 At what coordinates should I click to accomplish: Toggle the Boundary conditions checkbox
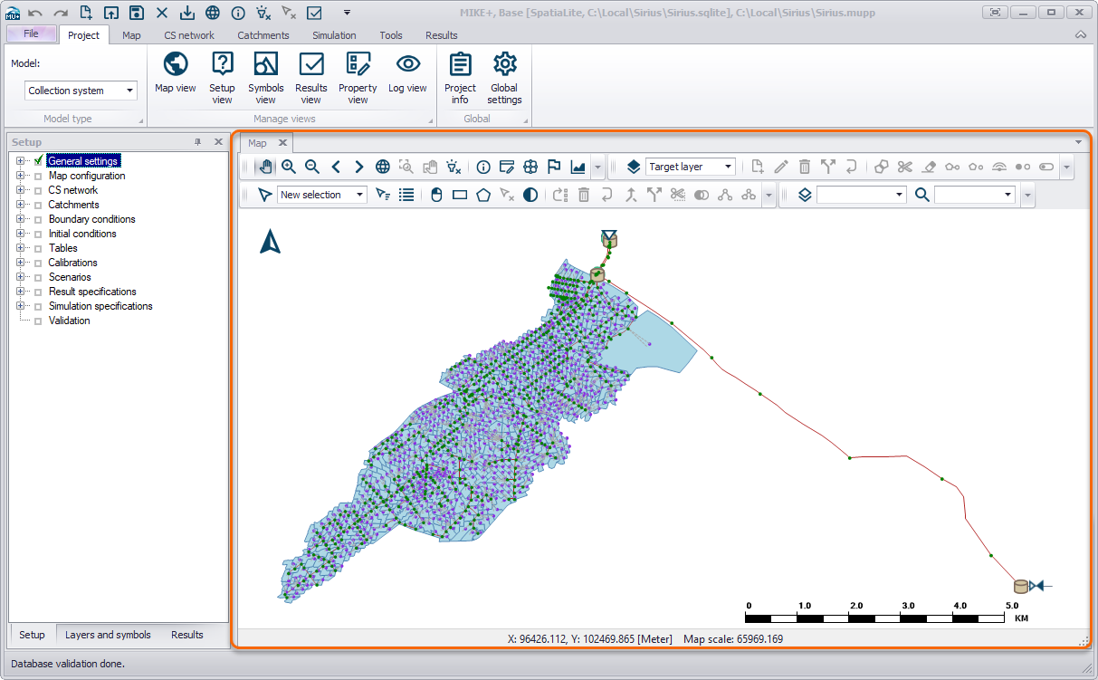38,219
